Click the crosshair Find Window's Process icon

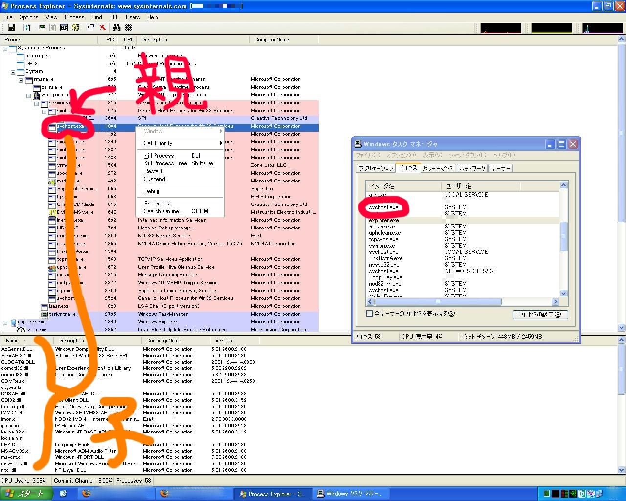click(x=128, y=28)
